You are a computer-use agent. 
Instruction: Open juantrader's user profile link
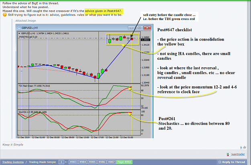point(238,154)
